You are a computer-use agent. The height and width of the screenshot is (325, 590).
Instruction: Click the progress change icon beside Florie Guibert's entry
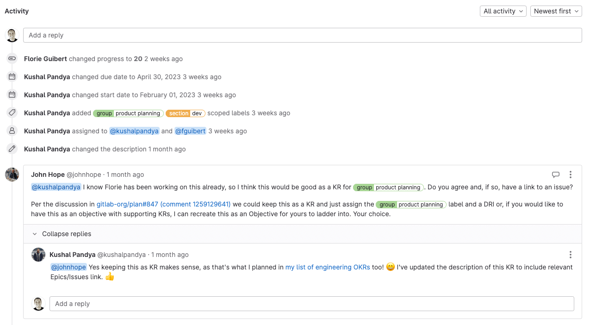coord(12,58)
